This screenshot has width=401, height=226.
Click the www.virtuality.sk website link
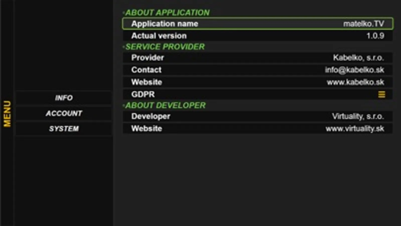tap(355, 129)
